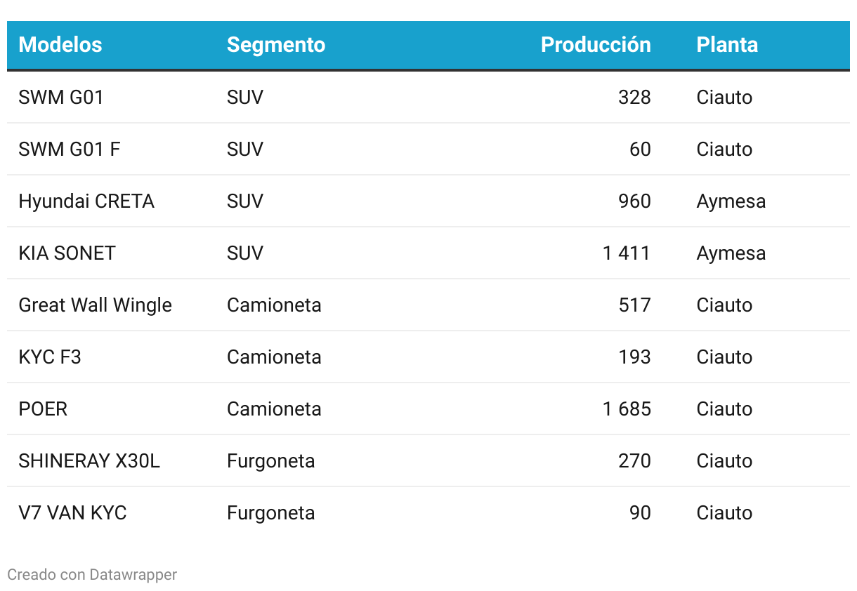Image resolution: width=857 pixels, height=591 pixels.
Task: Select Furgoneta in the SHINERAY X30L row
Action: click(270, 460)
